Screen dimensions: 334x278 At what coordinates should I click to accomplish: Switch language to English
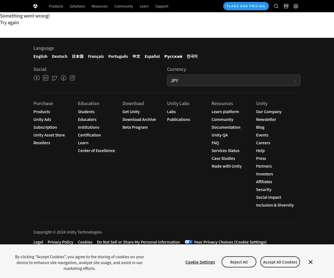click(40, 56)
